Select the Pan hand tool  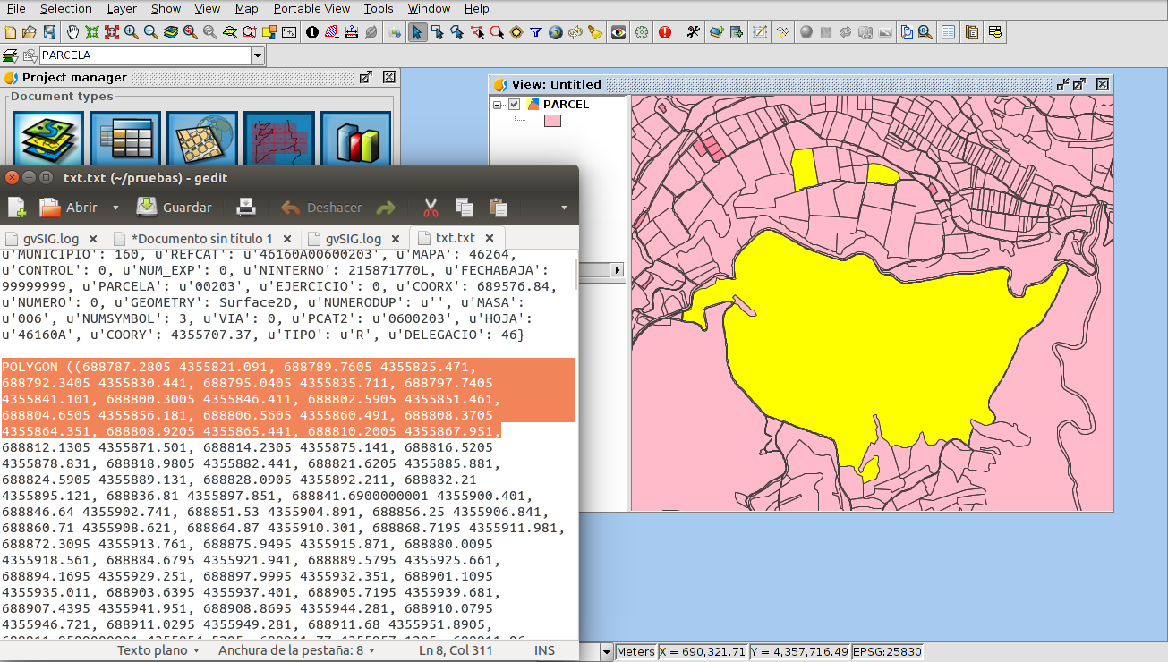(72, 32)
